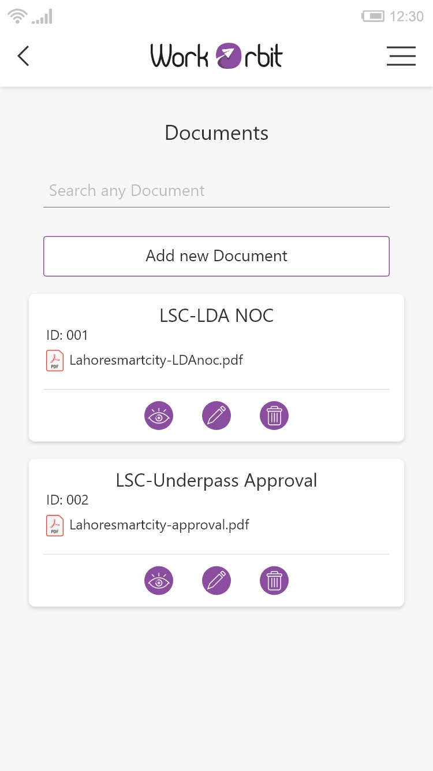Click PDF icon for Lahoresmartcity-LDAnoc.pdf
The width and height of the screenshot is (433, 771).
[55, 361]
